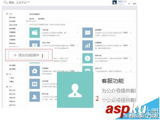Open 菜单分析 under 统计
160x120 pixels.
(12, 98)
